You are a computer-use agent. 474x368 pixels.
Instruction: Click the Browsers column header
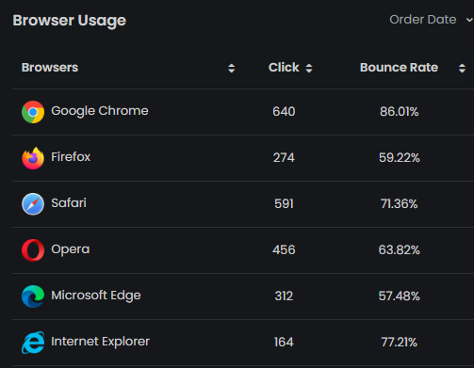click(x=50, y=68)
